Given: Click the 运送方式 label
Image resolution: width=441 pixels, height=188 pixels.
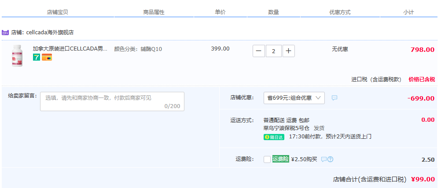Looking at the screenshot, I should click(x=242, y=121).
